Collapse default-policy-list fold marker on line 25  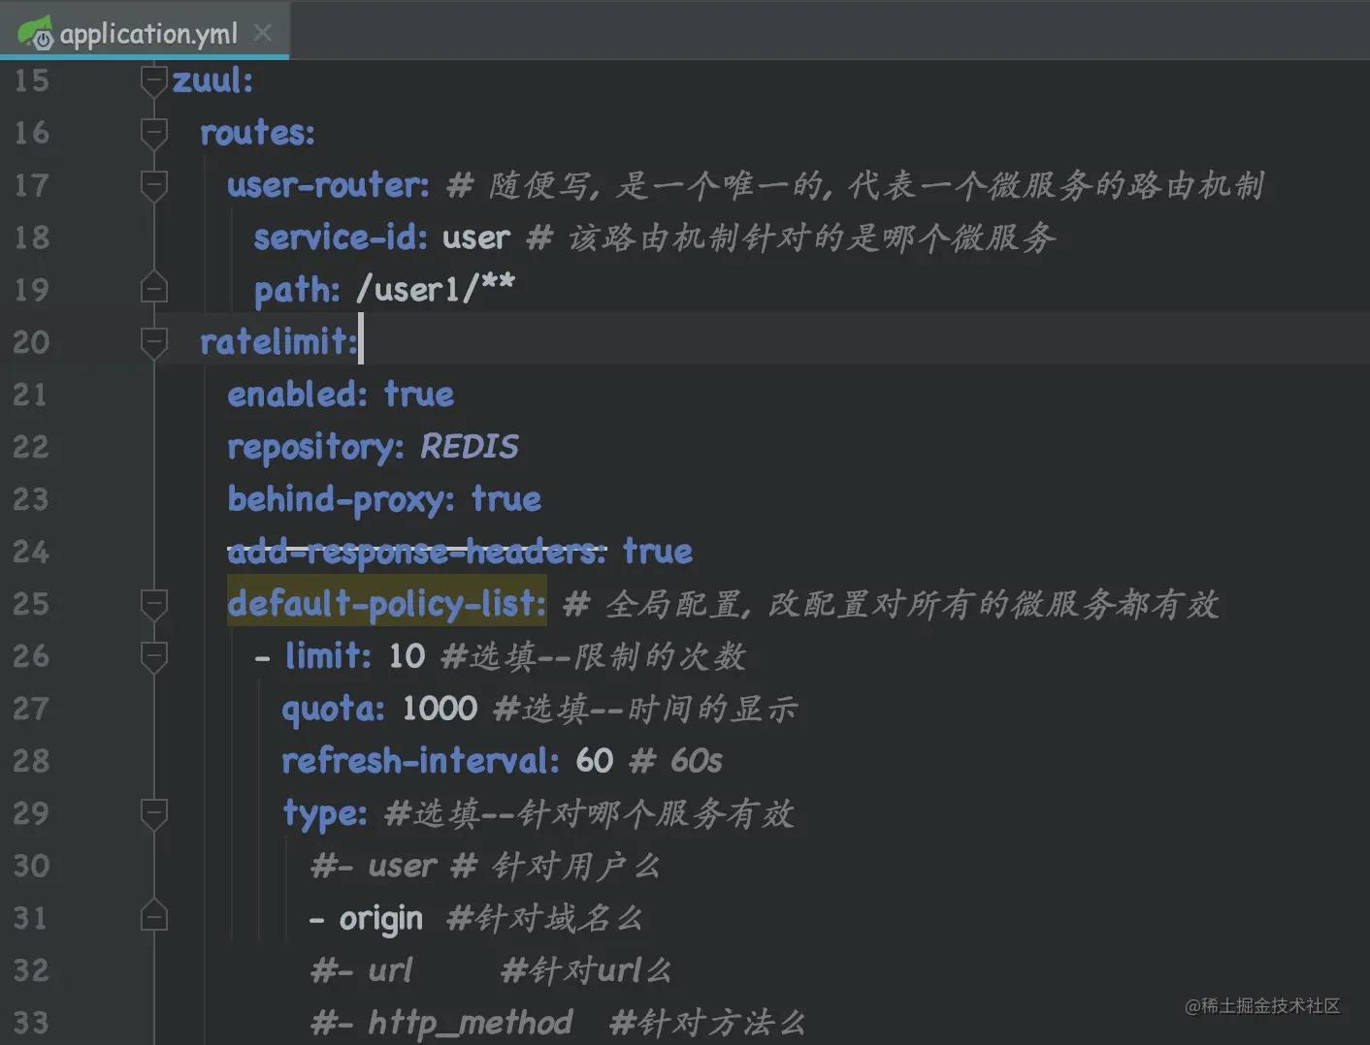[x=153, y=604]
